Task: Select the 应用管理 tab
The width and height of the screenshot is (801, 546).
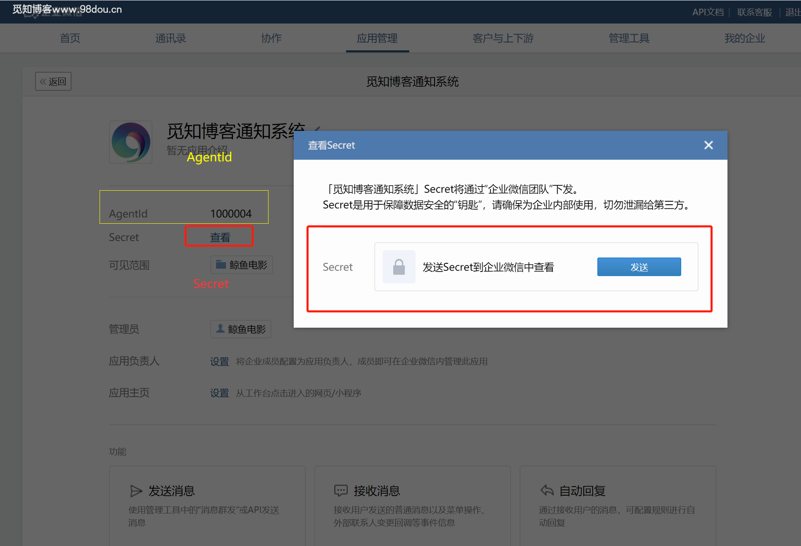Action: coord(377,38)
